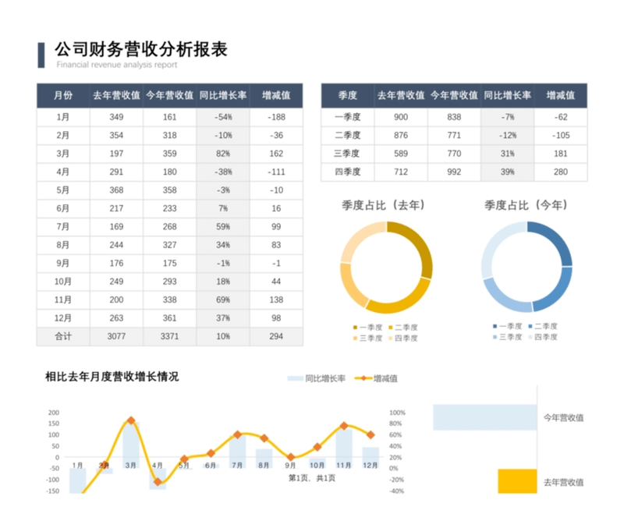Click the 3月 row label cell

tap(63, 154)
